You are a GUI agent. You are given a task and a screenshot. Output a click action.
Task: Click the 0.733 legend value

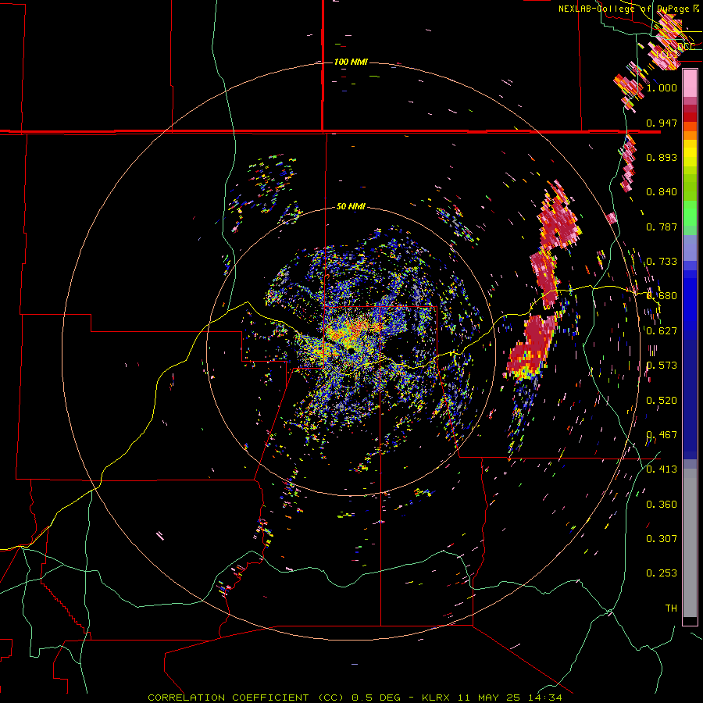point(662,262)
